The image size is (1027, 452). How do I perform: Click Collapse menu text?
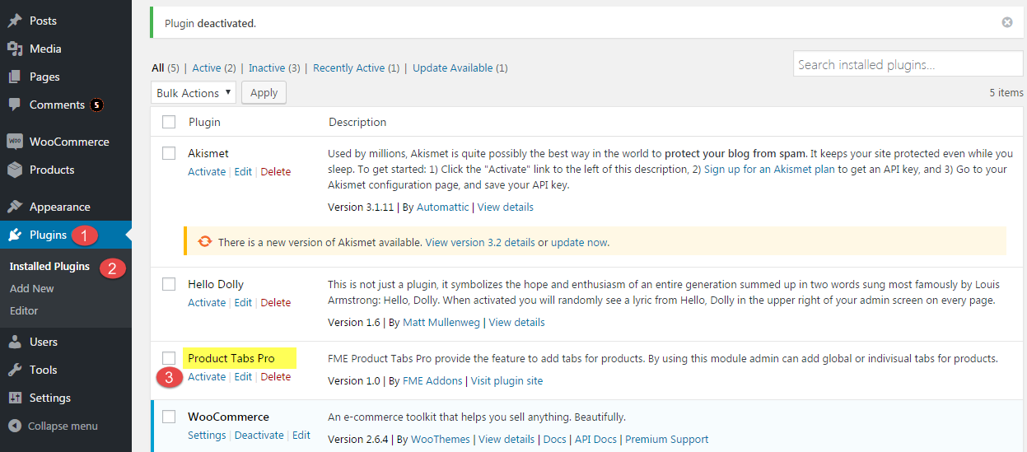pos(63,426)
